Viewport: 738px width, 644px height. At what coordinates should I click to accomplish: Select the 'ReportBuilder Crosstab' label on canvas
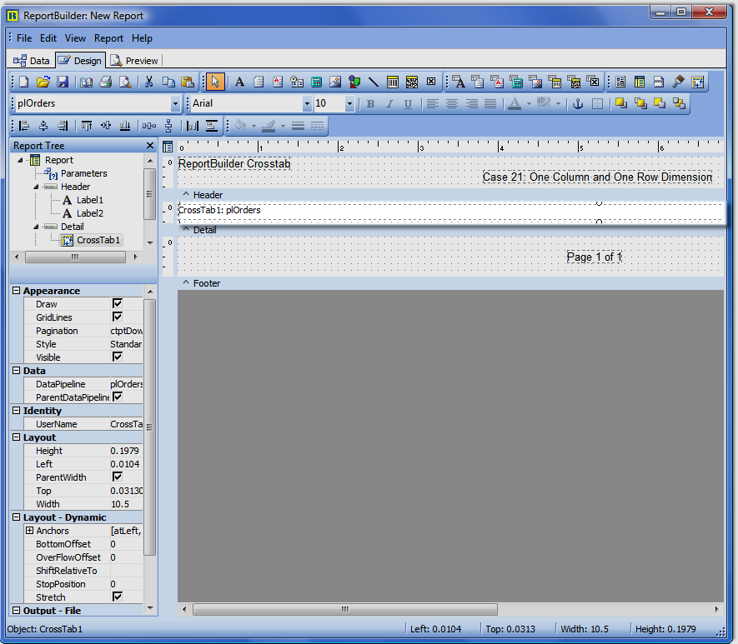pyautogui.click(x=234, y=163)
